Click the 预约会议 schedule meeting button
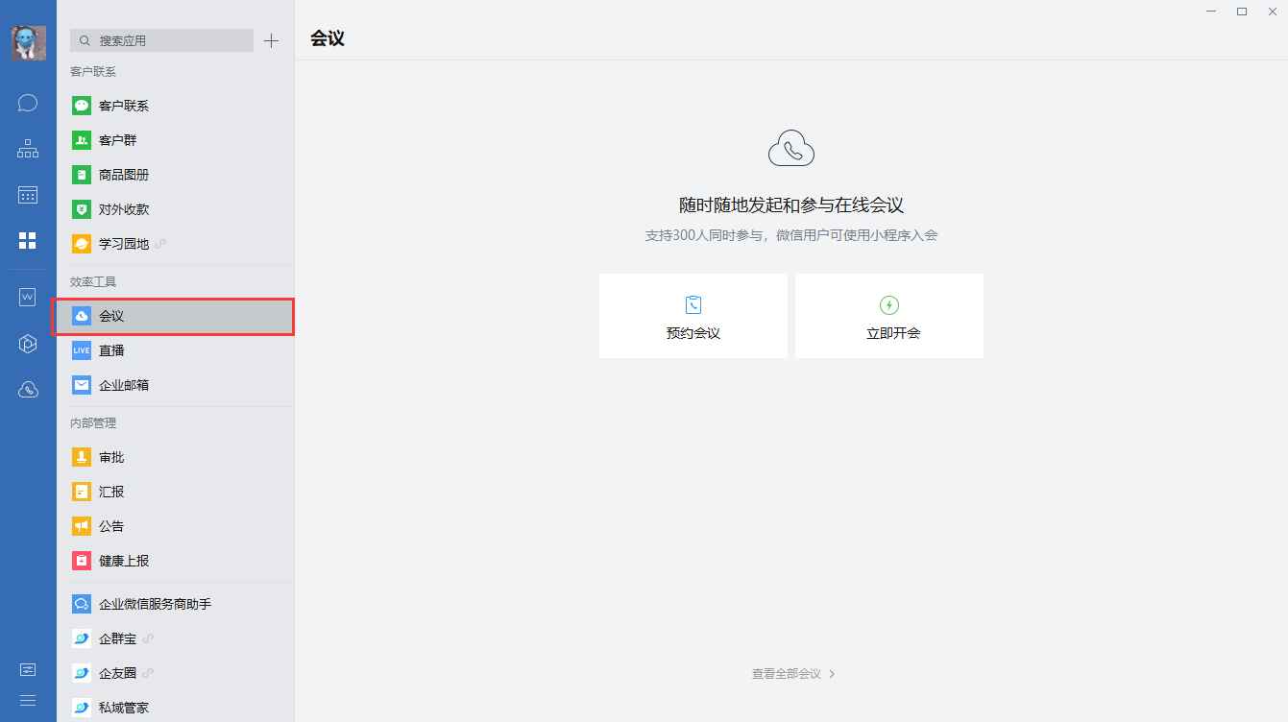This screenshot has height=722, width=1288. pos(693,316)
